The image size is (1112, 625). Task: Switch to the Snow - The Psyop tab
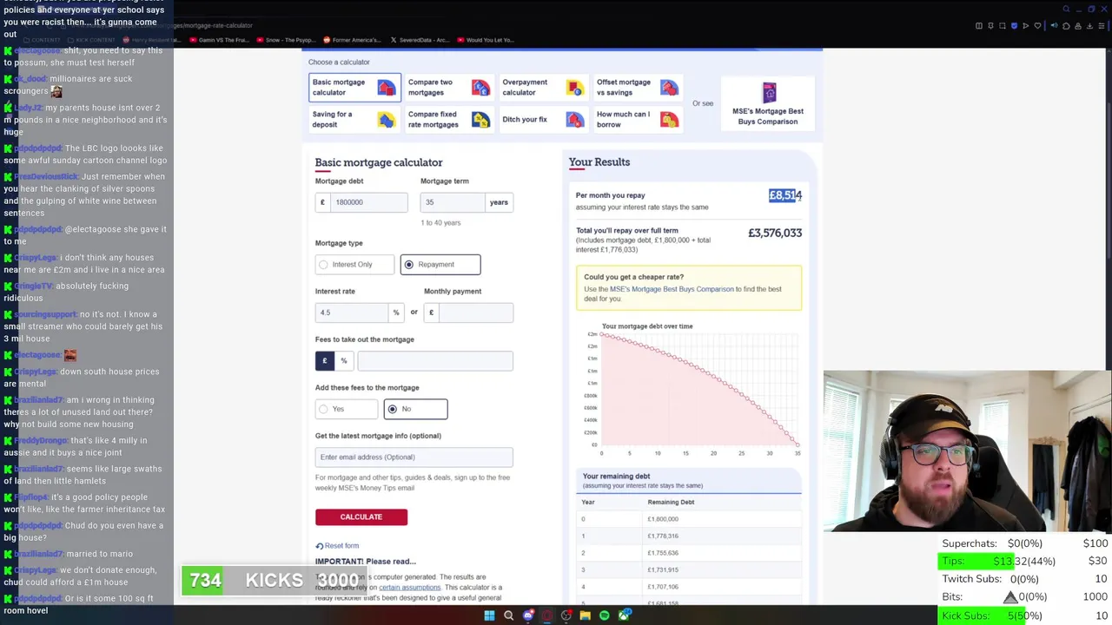pyautogui.click(x=287, y=40)
